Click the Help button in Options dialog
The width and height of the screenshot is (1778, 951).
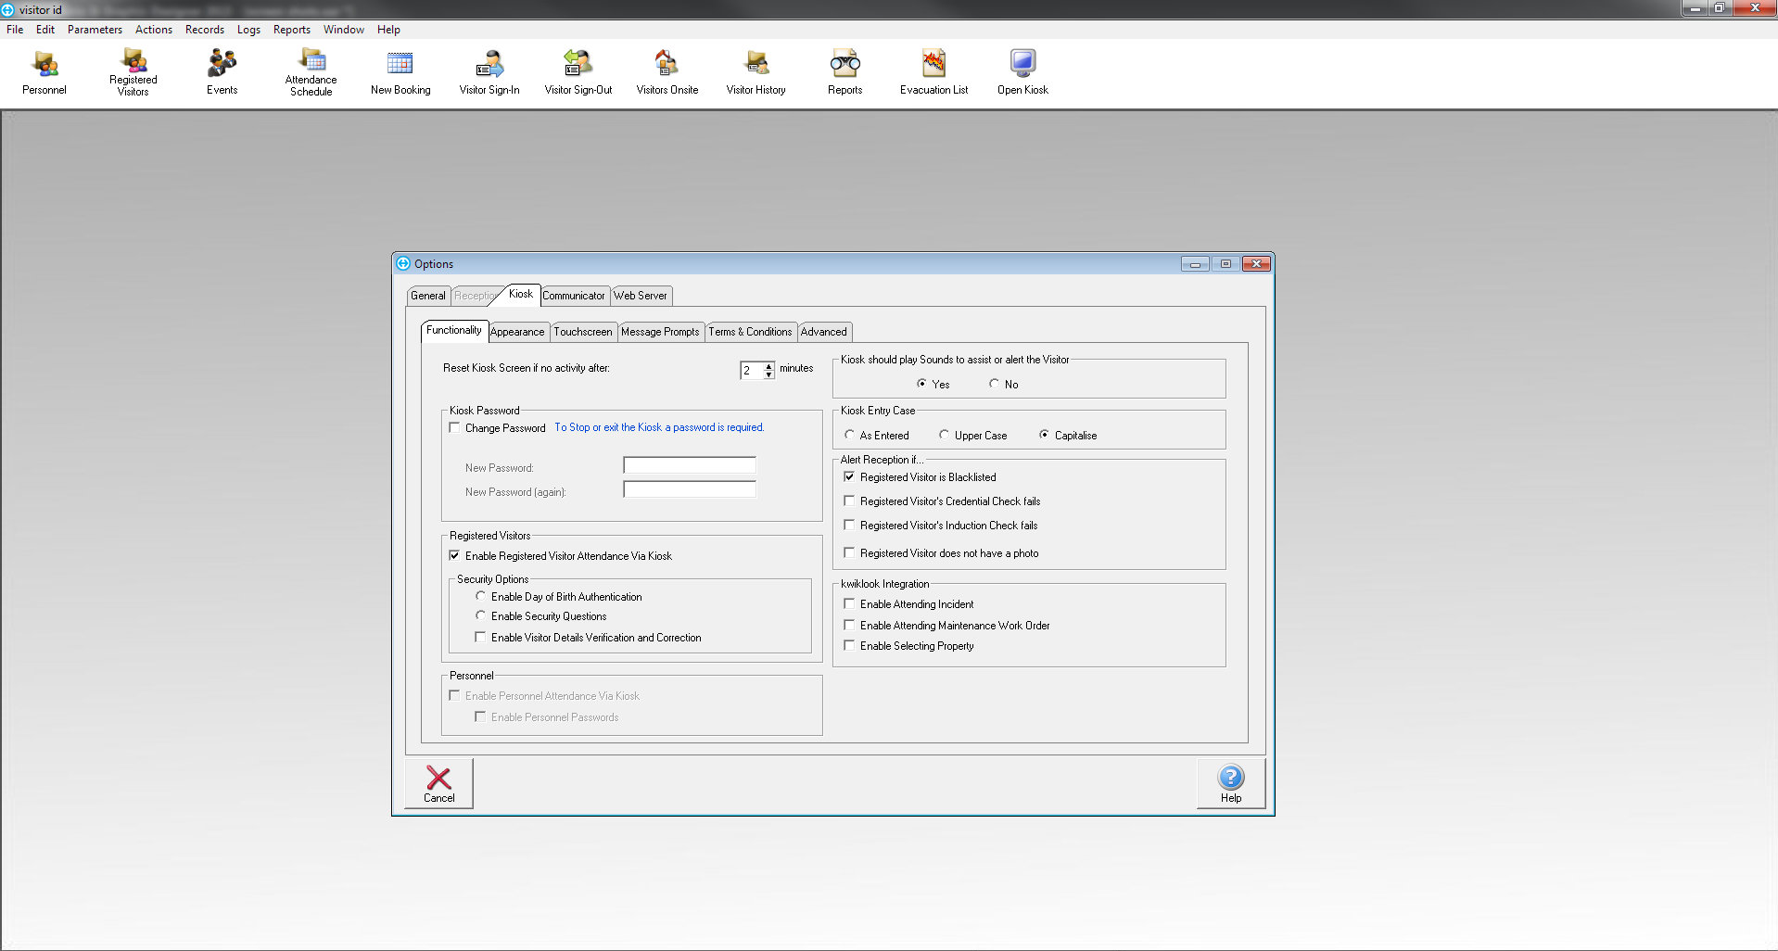click(x=1230, y=783)
